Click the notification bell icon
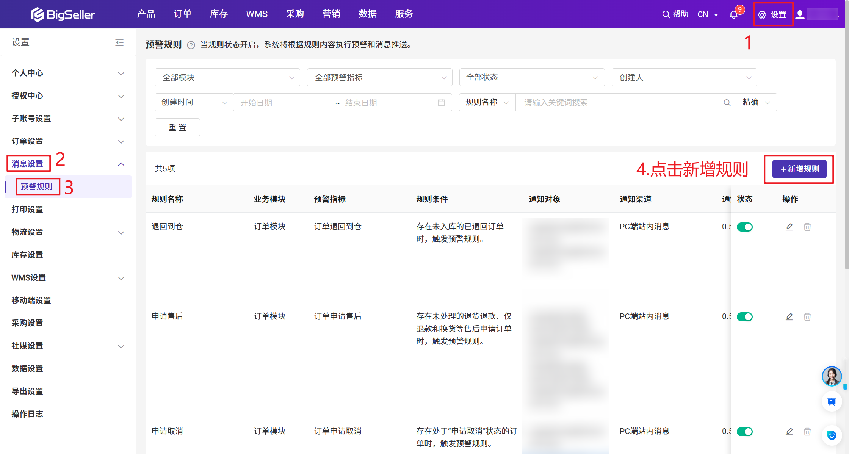 (734, 15)
